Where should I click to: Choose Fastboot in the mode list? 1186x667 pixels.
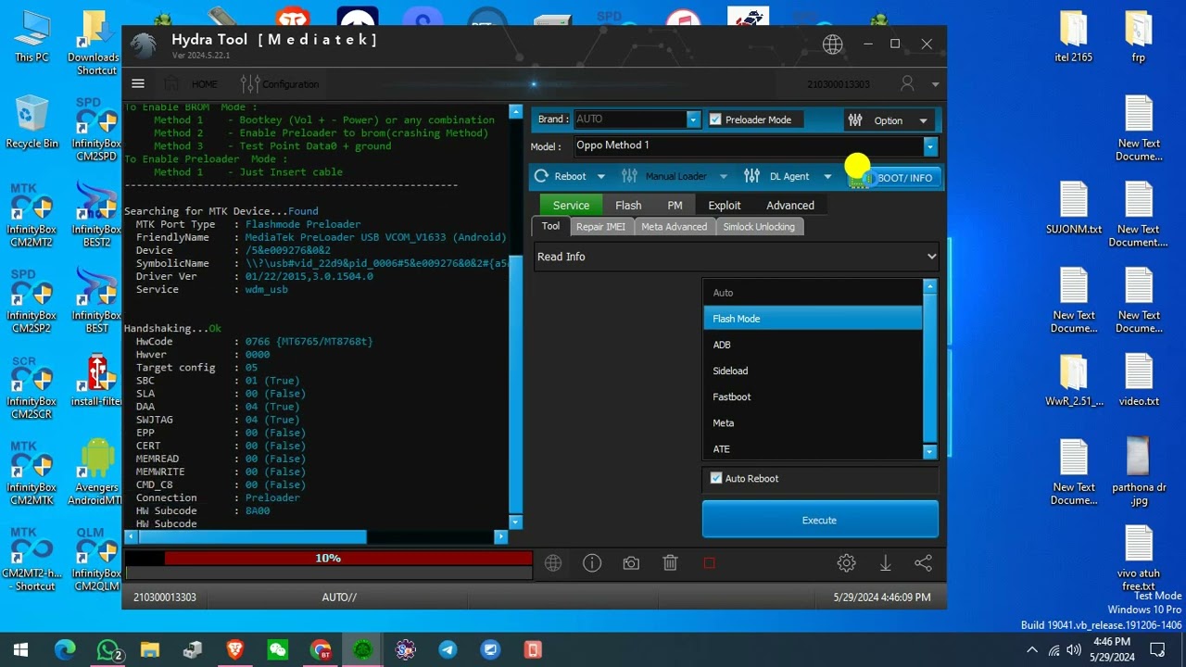813,396
